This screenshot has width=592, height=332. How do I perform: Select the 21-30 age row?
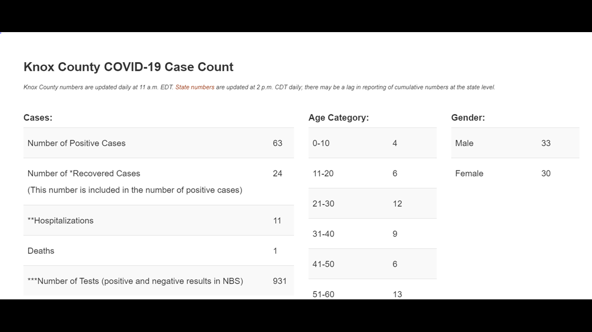pos(373,204)
